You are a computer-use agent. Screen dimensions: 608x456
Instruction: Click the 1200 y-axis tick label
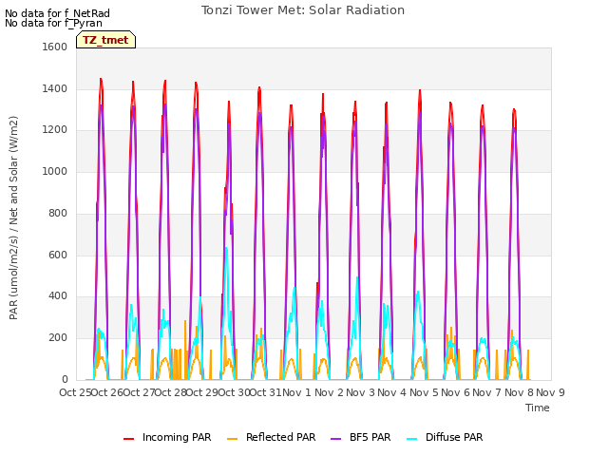(x=55, y=130)
